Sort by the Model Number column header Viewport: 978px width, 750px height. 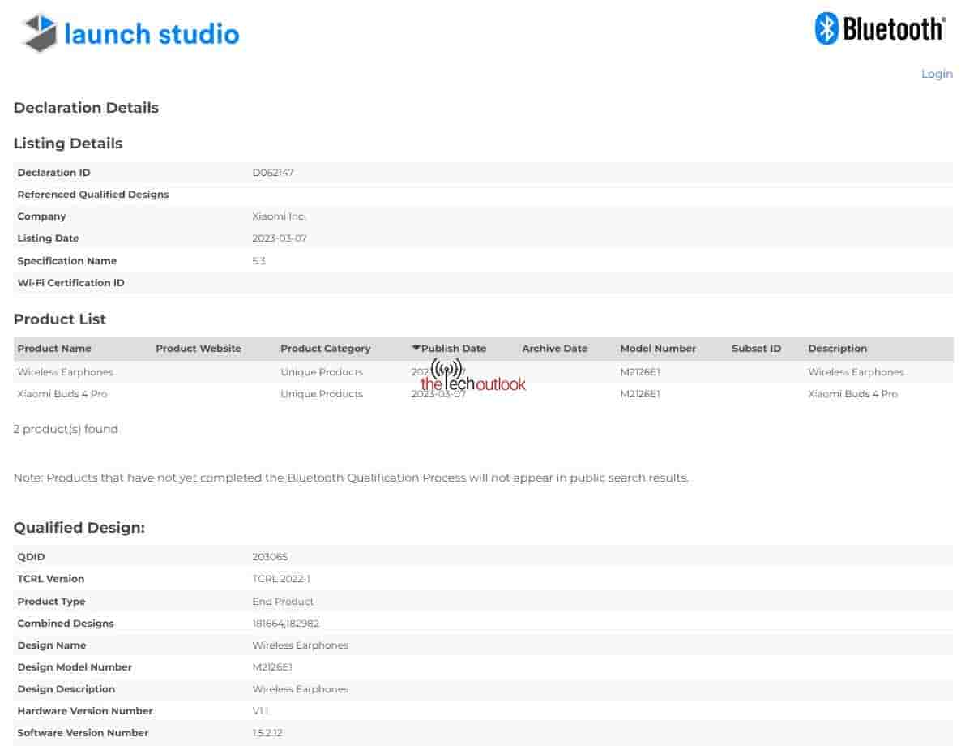click(x=658, y=349)
